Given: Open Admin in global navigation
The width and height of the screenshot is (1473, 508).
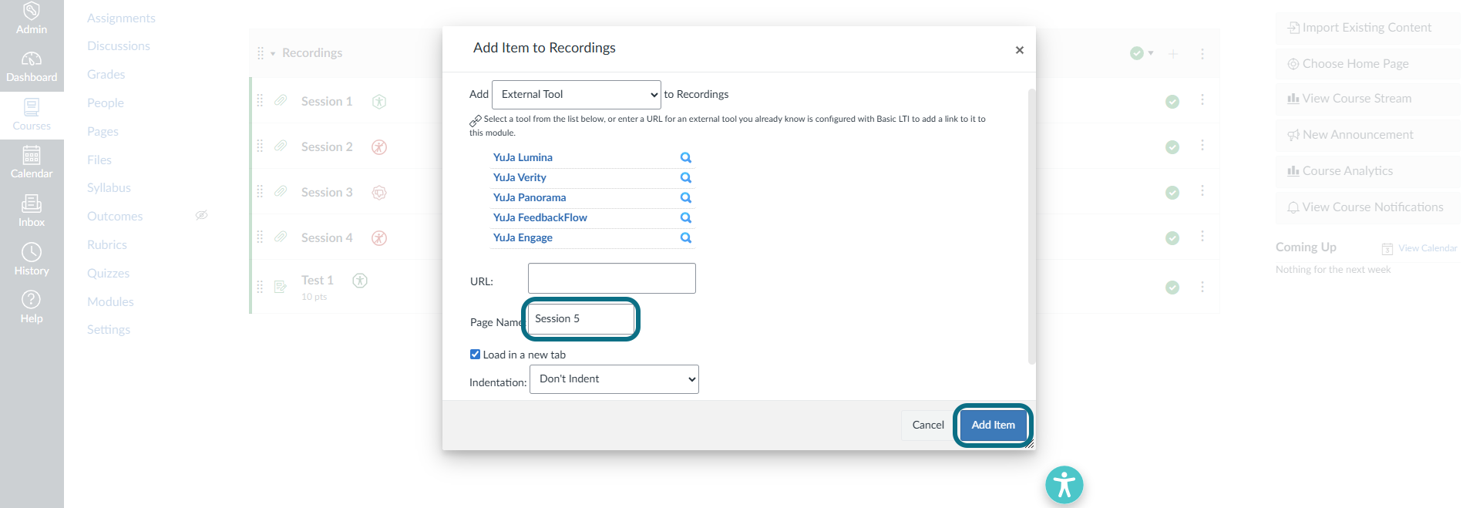Looking at the screenshot, I should 32,19.
